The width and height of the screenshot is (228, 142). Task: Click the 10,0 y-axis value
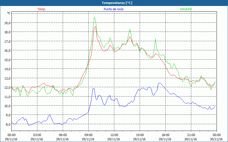[8, 106]
